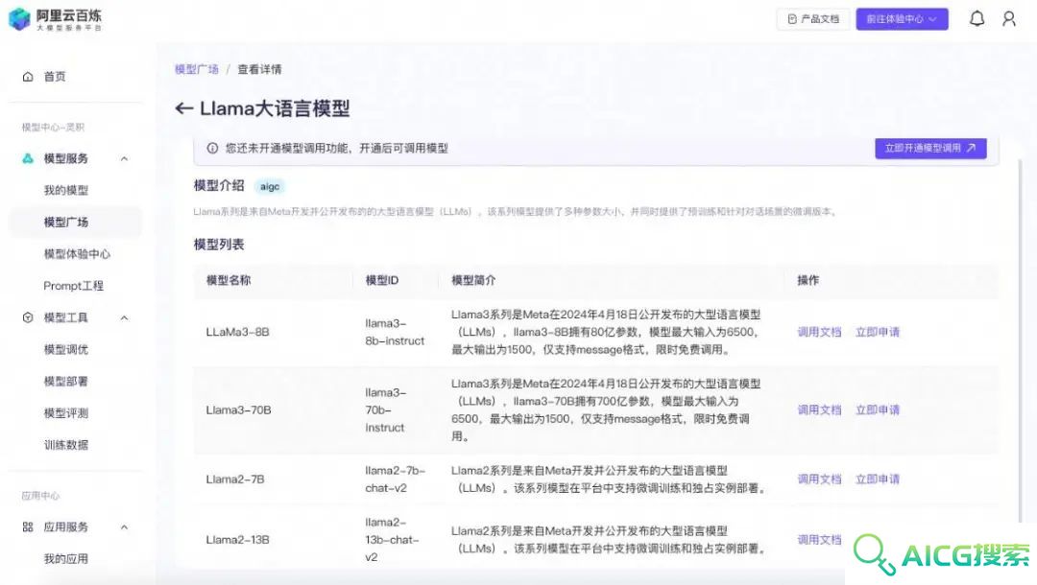Click the home icon beside 首页
1037x585 pixels.
pyautogui.click(x=28, y=77)
